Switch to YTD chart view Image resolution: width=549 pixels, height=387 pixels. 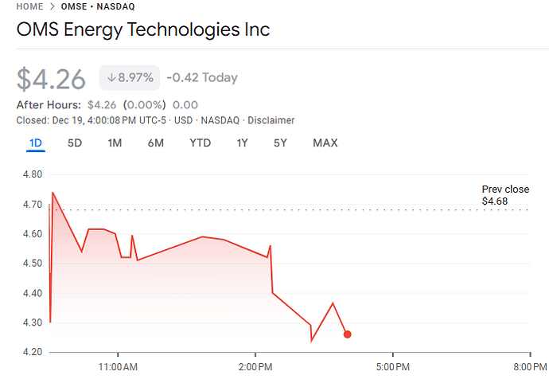[x=200, y=143]
